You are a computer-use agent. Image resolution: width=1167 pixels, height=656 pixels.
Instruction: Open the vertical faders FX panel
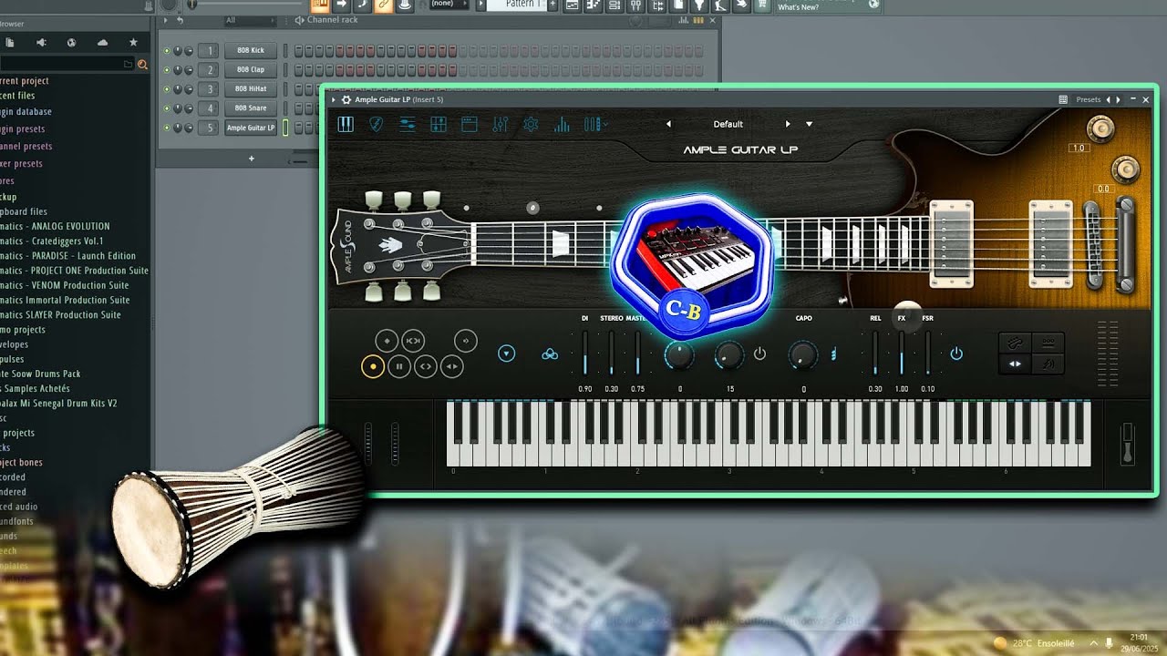500,124
